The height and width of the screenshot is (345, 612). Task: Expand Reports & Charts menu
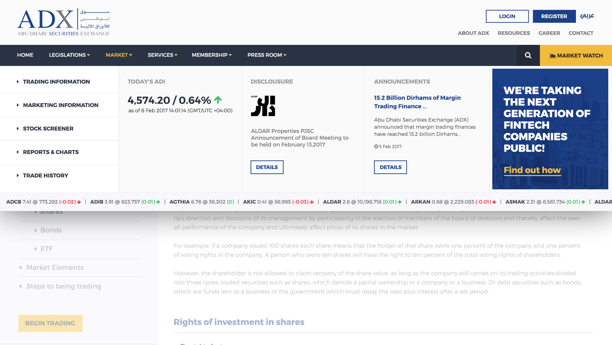(x=51, y=152)
